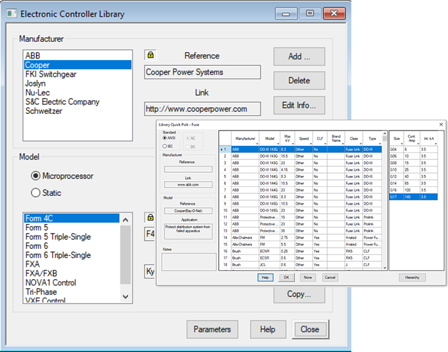The image size is (448, 352).
Task: Open the Cont. Amp column filter dropdown
Action: (x=418, y=144)
